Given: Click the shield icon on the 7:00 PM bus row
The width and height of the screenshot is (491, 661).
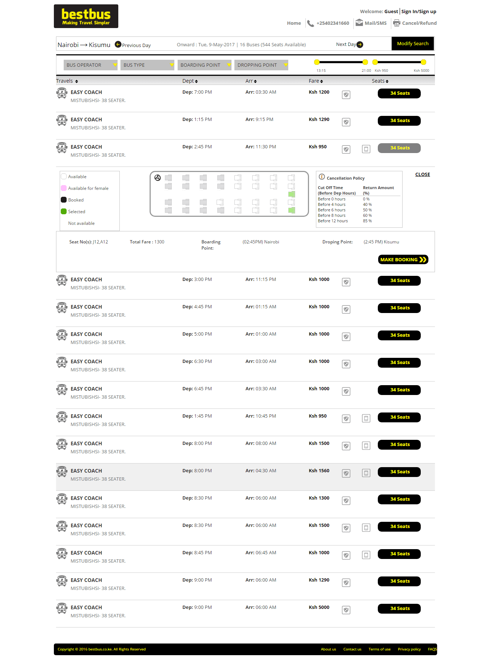Looking at the screenshot, I should point(346,95).
